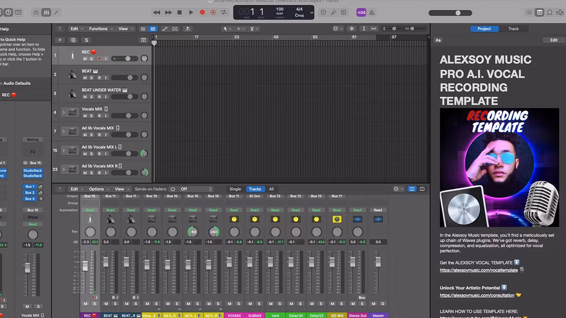Add a new track with the plus button
Image resolution: width=566 pixels, height=318 pixels.
(60, 40)
